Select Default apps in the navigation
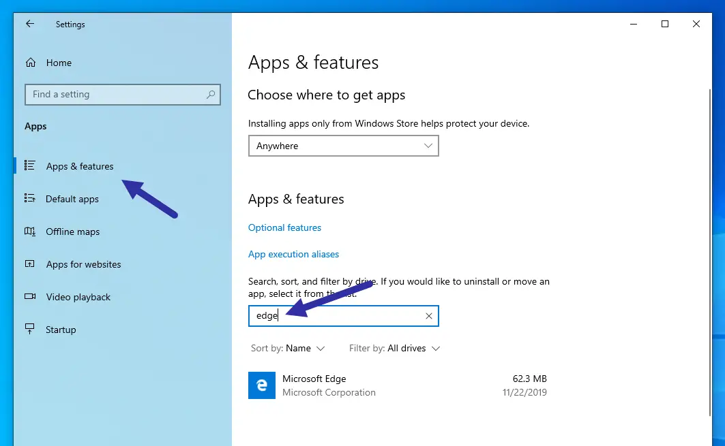Screen dimensions: 725x446 [72, 199]
